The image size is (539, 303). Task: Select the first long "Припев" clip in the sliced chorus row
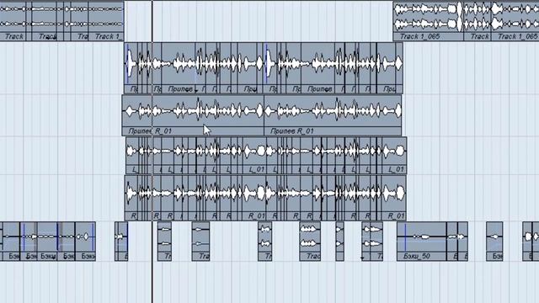click(178, 67)
